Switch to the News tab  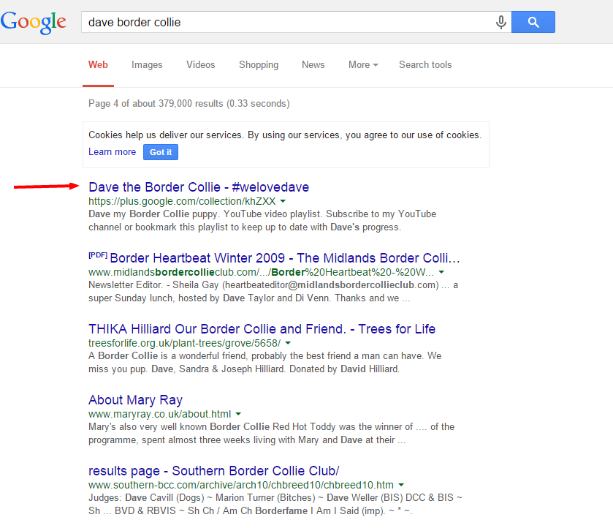[x=313, y=64]
